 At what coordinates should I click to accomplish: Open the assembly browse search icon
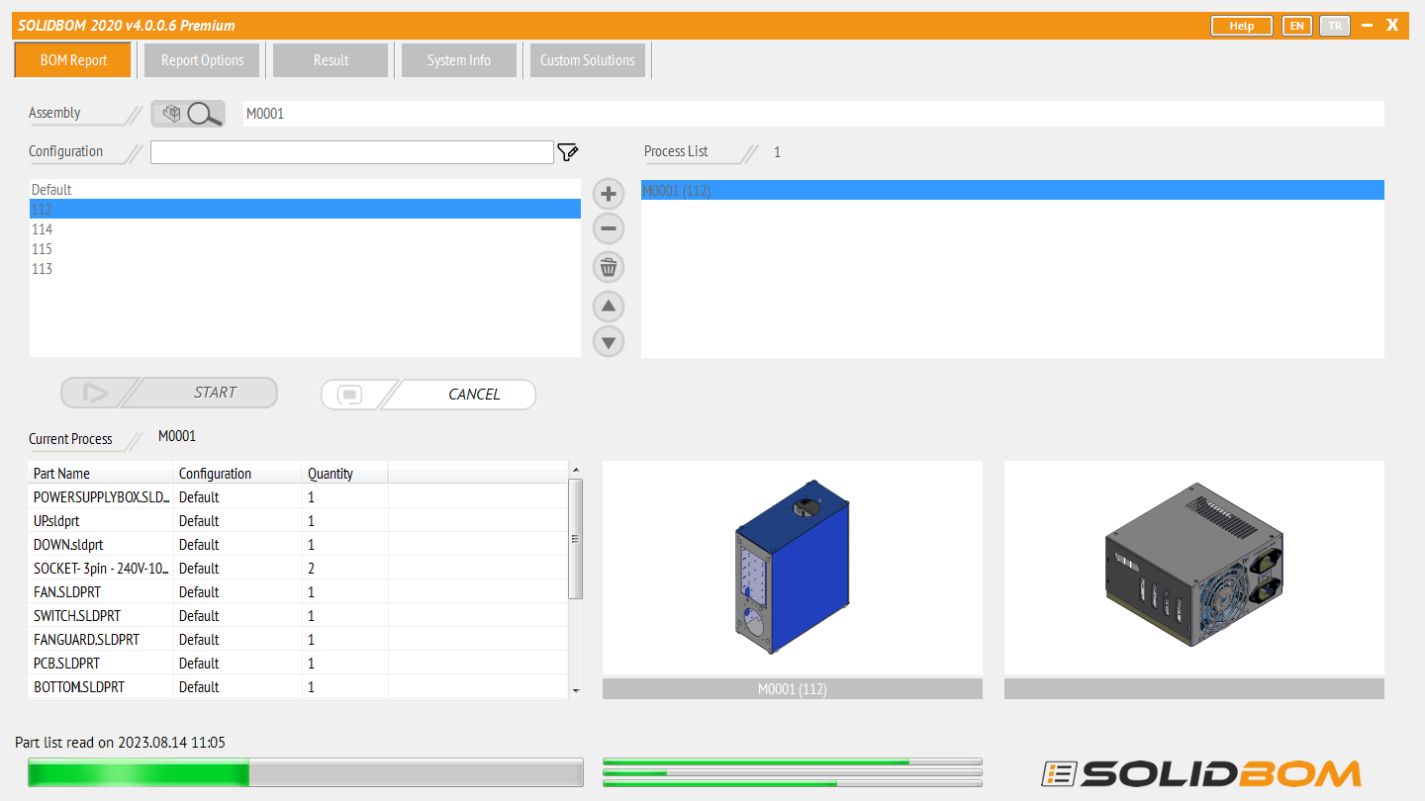point(188,115)
